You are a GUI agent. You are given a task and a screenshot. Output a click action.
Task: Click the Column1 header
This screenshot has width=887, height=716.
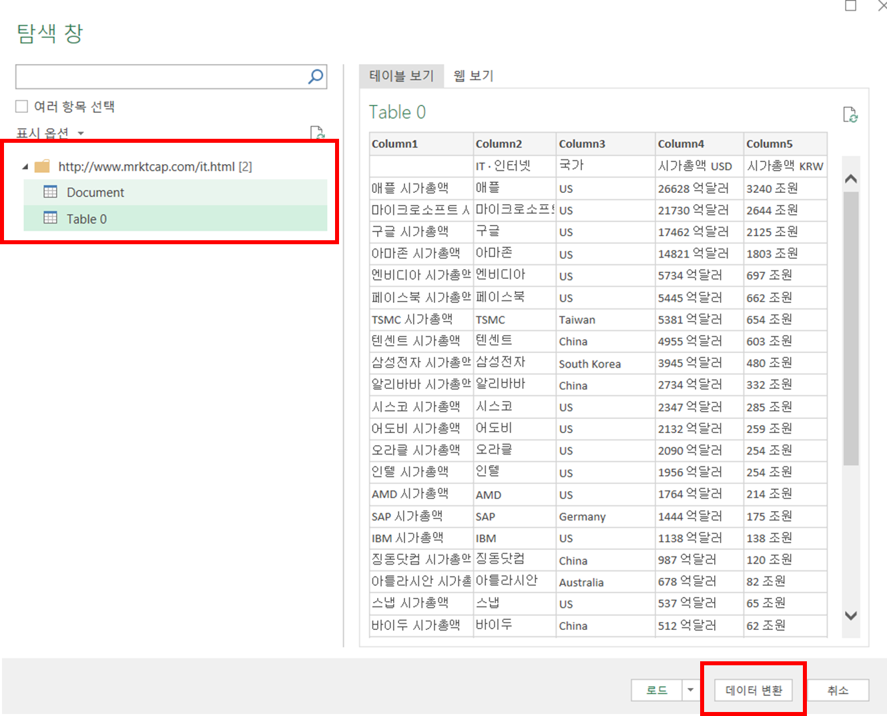(421, 143)
